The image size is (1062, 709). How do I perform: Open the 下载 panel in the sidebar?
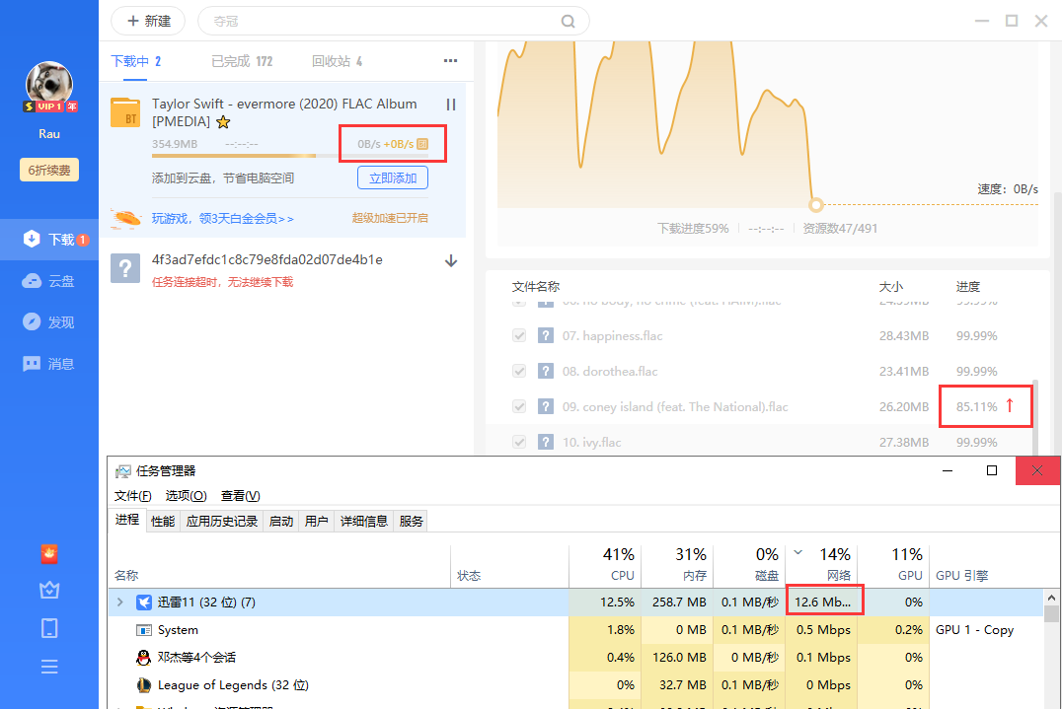click(x=49, y=239)
